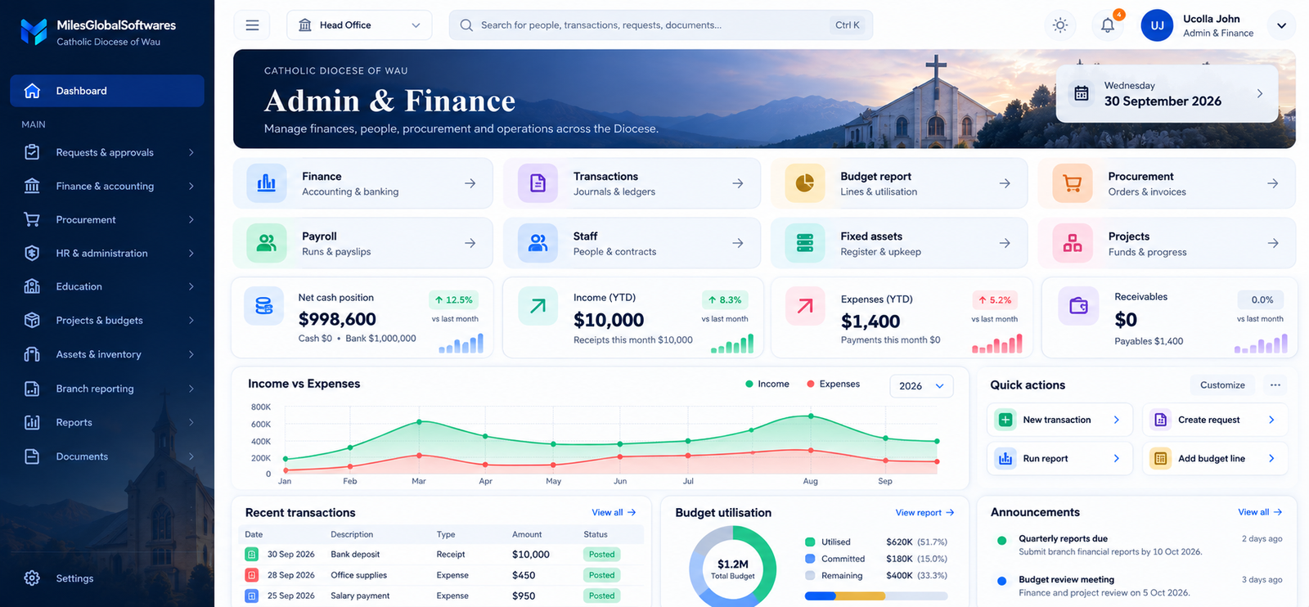Viewport: 1309px width, 607px height.
Task: Click the Staff card icon
Action: (x=538, y=243)
